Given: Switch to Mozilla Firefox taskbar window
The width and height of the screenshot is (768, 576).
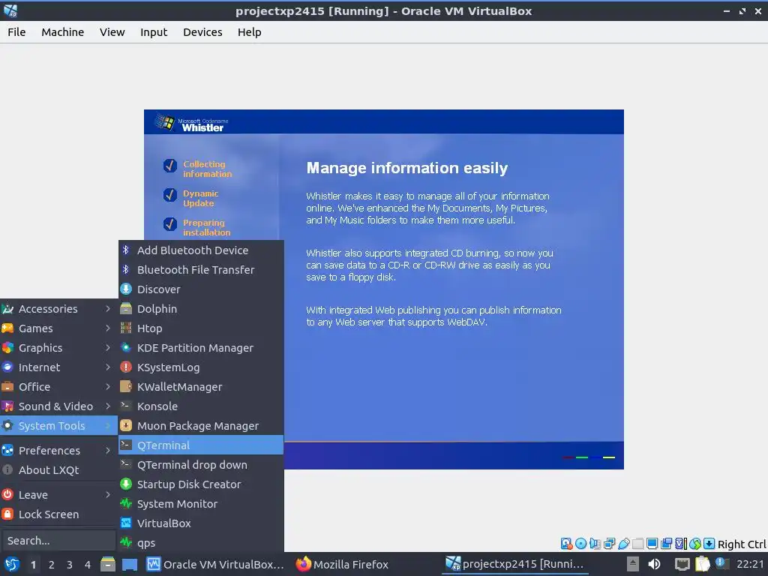Looking at the screenshot, I should coord(343,565).
